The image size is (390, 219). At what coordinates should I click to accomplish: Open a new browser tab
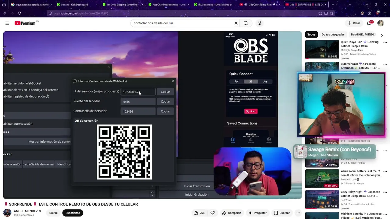point(333,5)
